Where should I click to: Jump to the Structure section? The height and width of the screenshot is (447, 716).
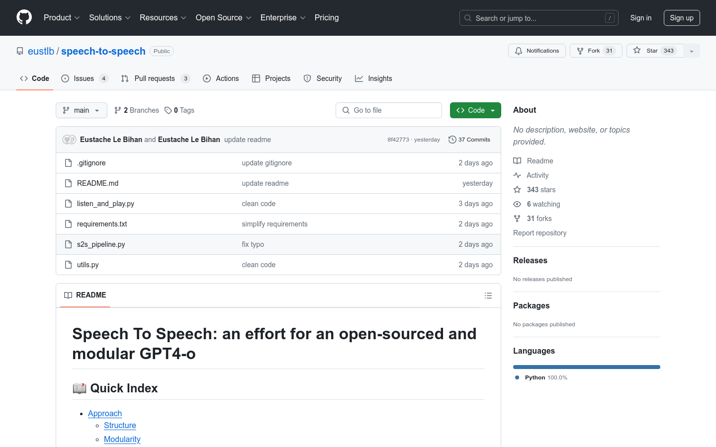tap(120, 425)
